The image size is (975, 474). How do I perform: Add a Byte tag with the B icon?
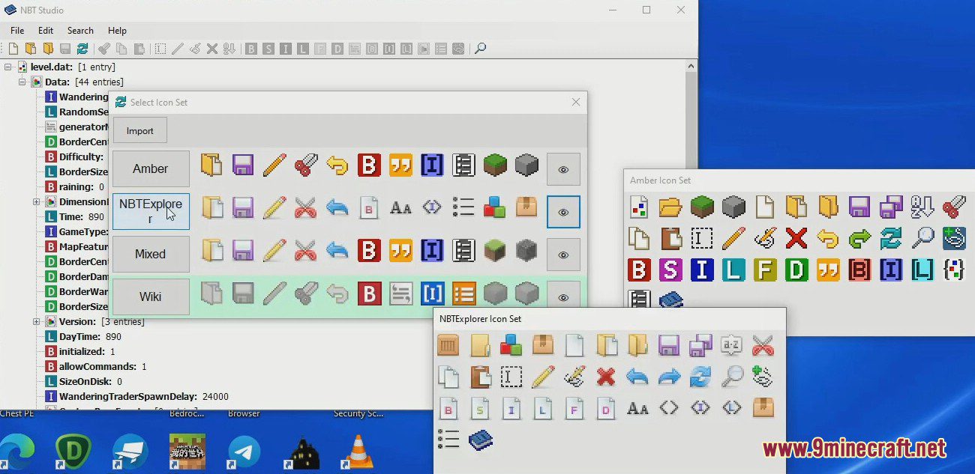251,49
